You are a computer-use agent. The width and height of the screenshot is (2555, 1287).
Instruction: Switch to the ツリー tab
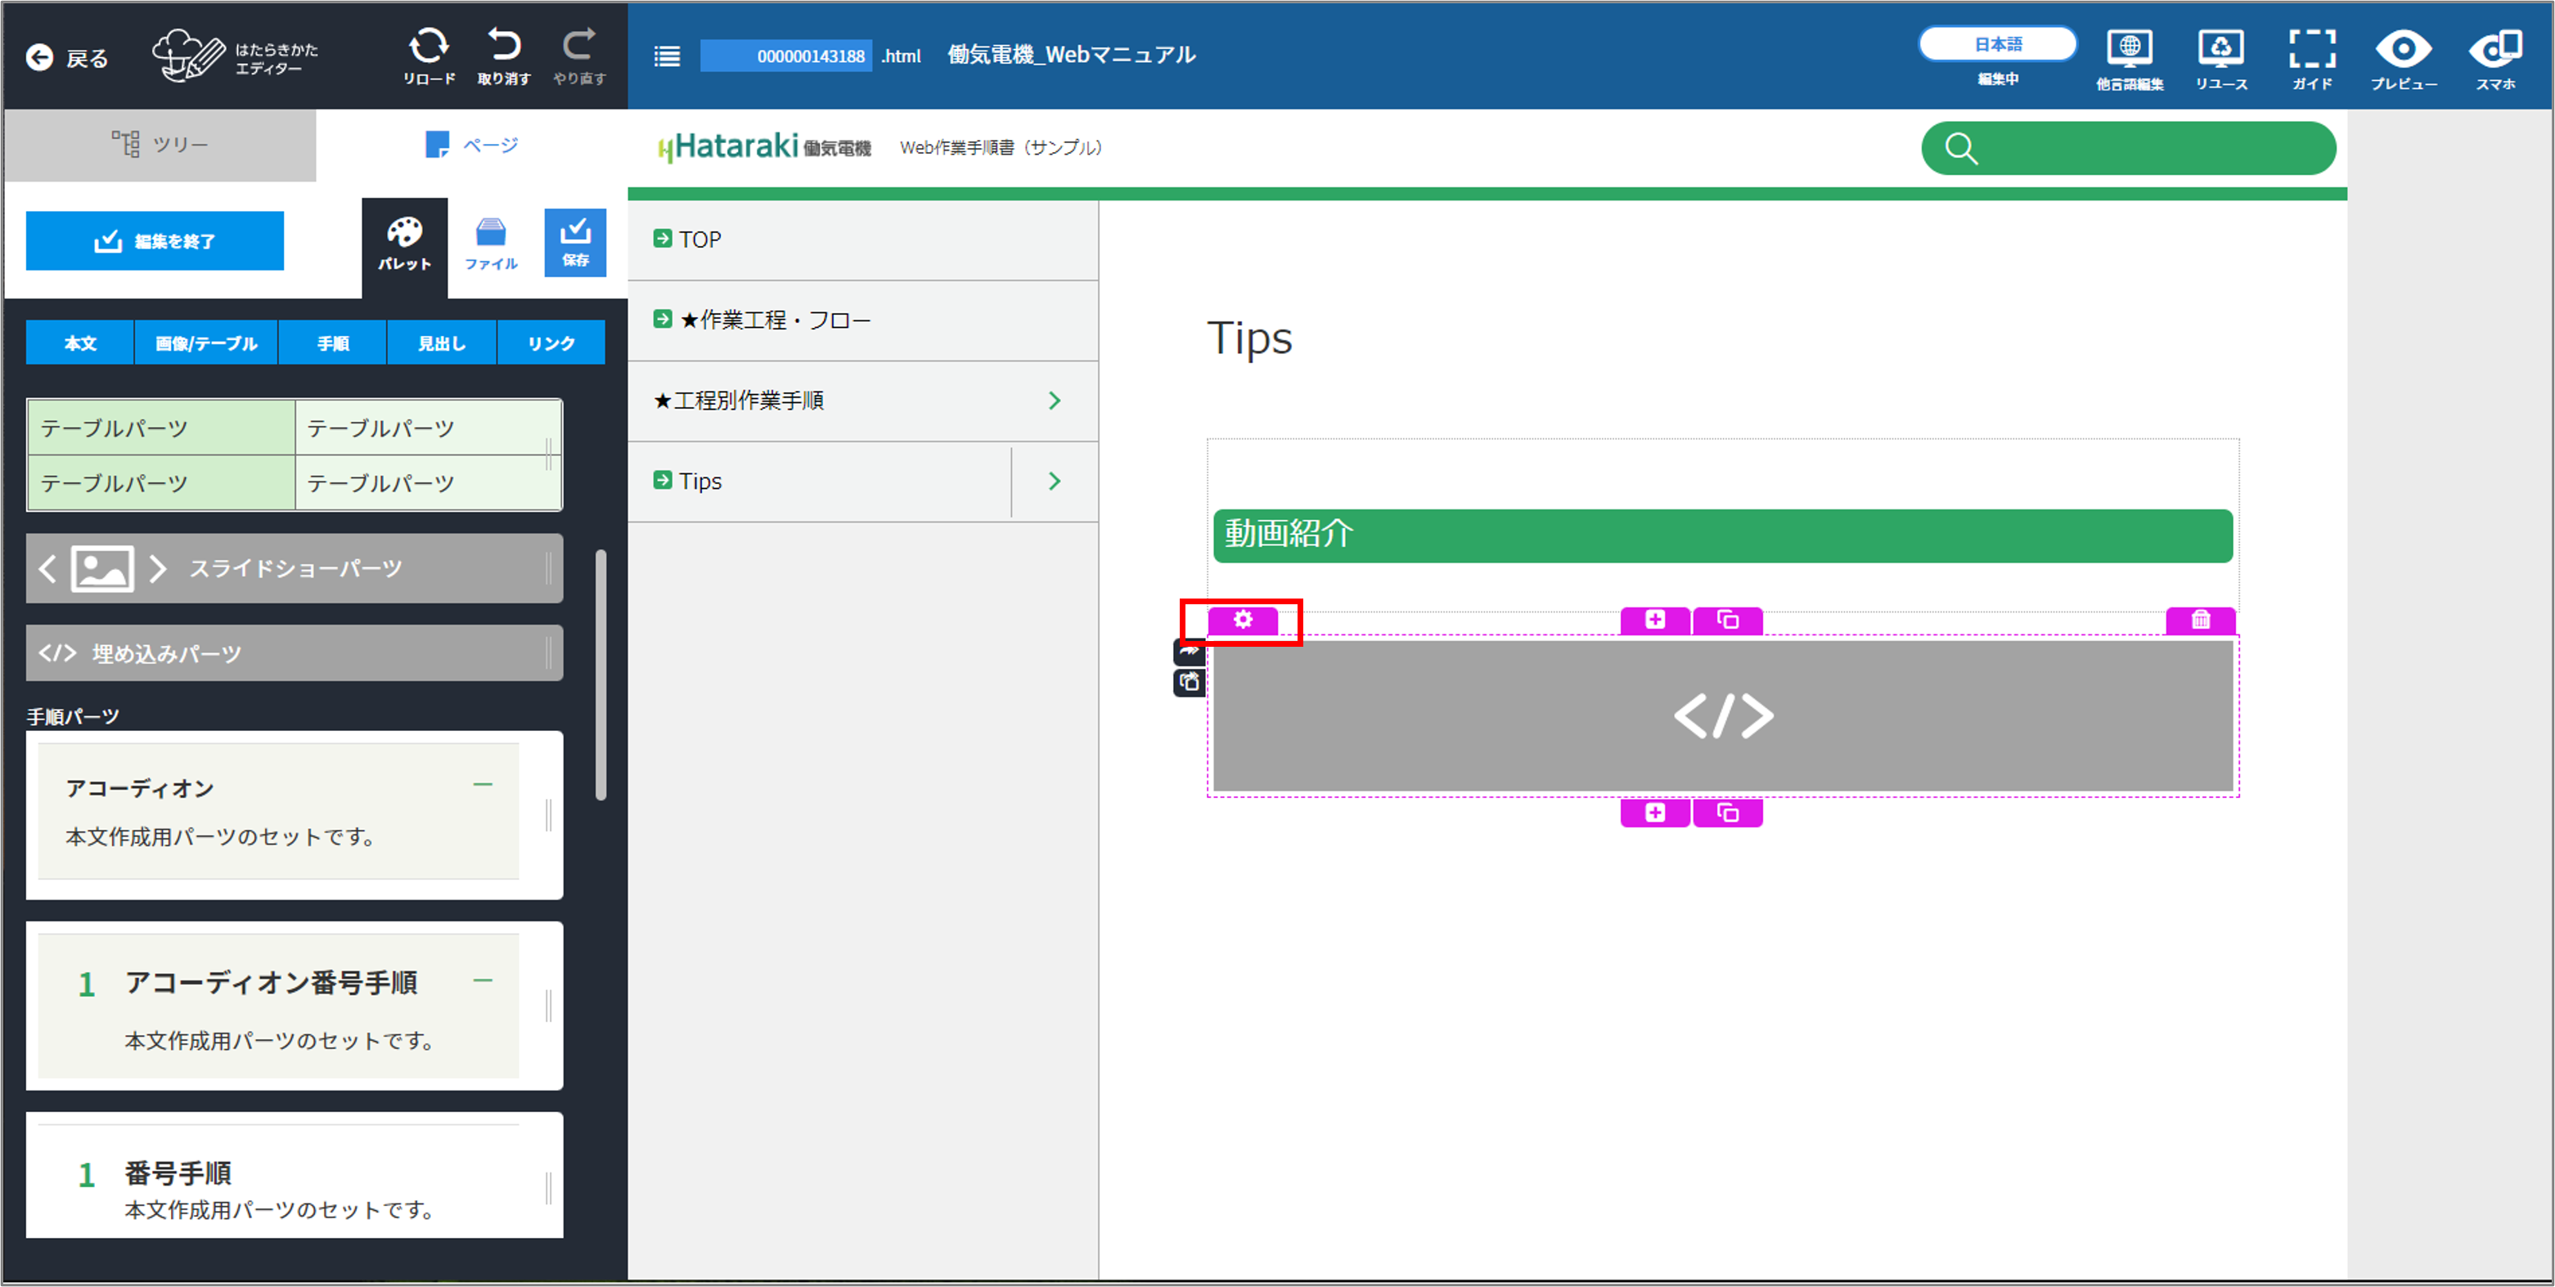point(160,145)
